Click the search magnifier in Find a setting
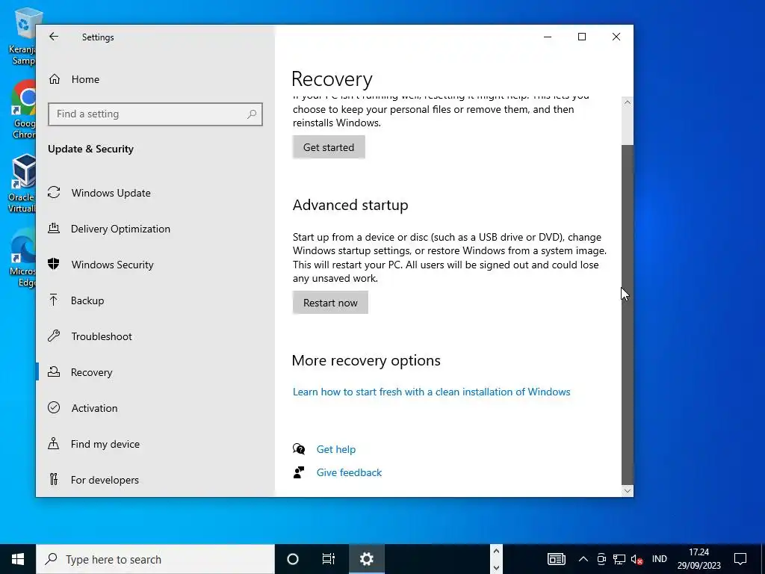Image resolution: width=765 pixels, height=574 pixels. tap(252, 114)
